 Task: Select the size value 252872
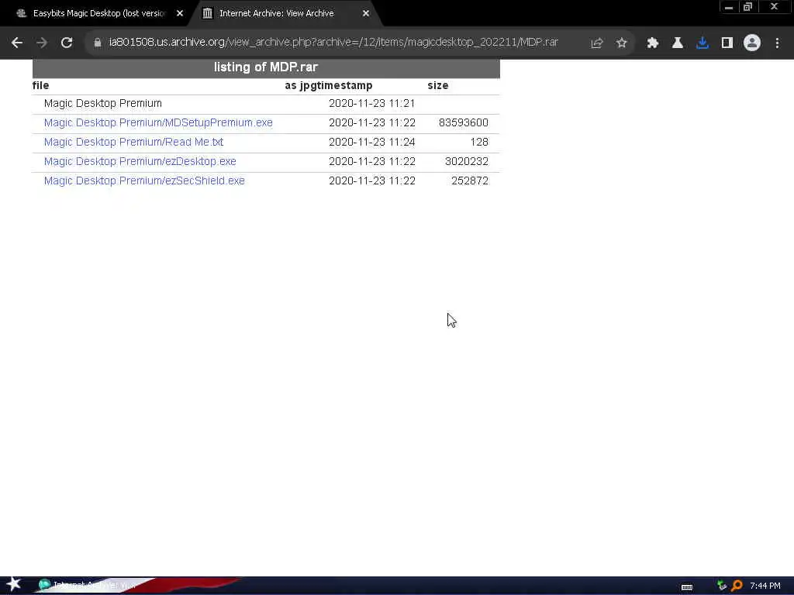[469, 181]
